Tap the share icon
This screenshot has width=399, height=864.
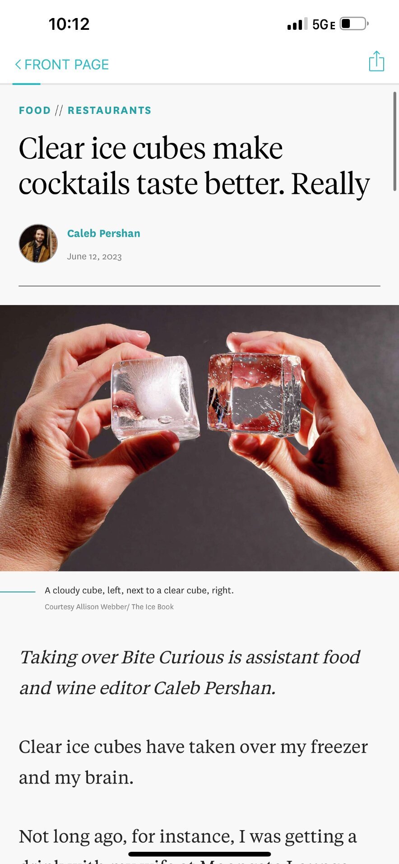pyautogui.click(x=376, y=61)
